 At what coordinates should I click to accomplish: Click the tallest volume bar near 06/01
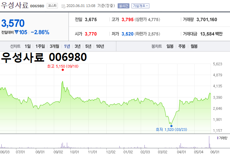[x=209, y=142]
